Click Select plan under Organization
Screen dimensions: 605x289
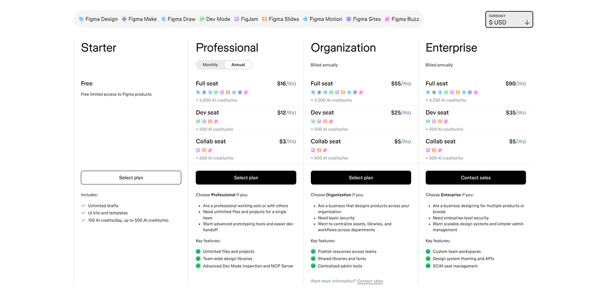point(361,178)
